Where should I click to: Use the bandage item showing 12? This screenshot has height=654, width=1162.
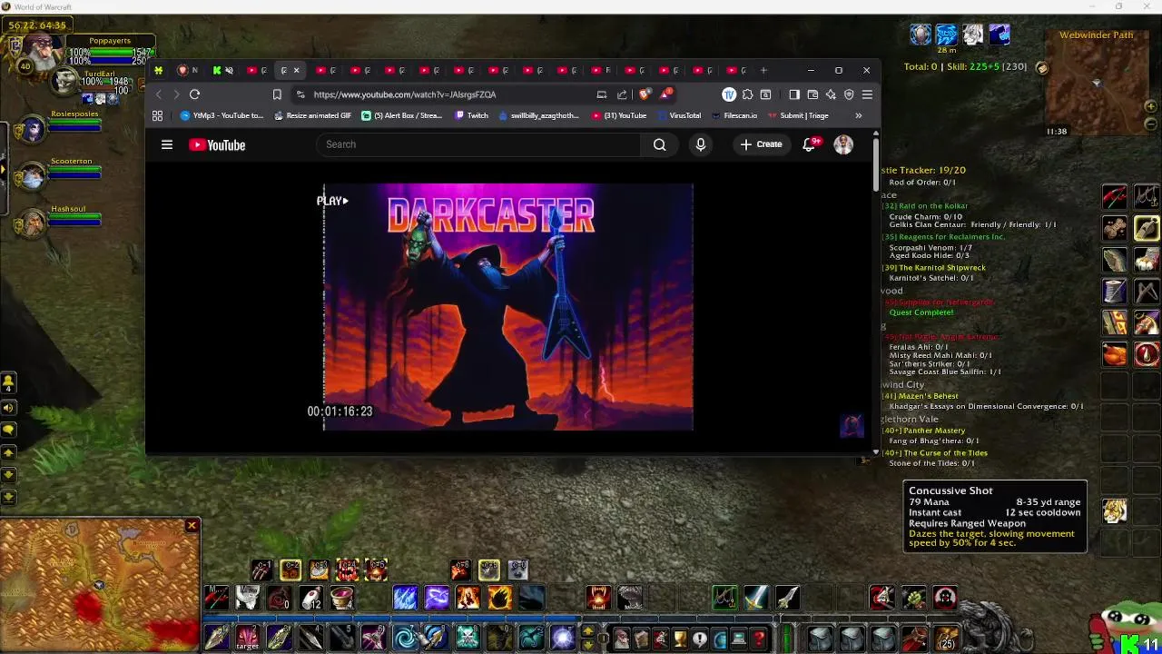[x=311, y=598]
